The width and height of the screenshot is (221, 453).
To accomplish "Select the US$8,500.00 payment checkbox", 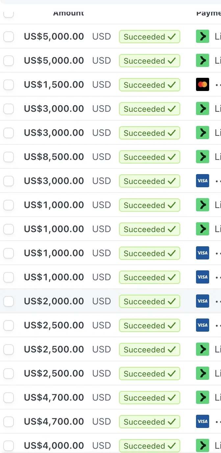I will pyautogui.click(x=9, y=157).
